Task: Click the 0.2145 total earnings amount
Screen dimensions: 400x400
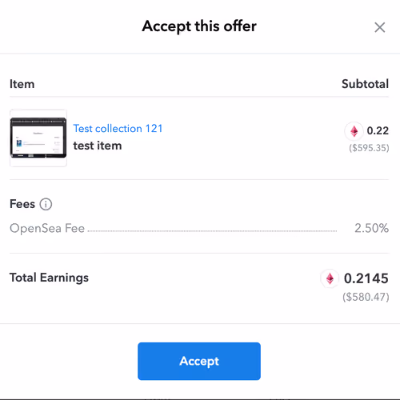Action: click(366, 278)
